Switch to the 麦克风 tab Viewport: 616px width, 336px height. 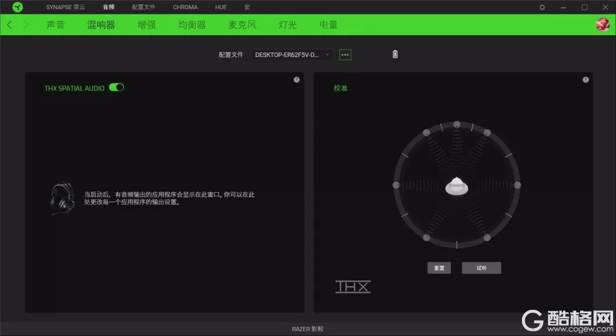tap(242, 24)
